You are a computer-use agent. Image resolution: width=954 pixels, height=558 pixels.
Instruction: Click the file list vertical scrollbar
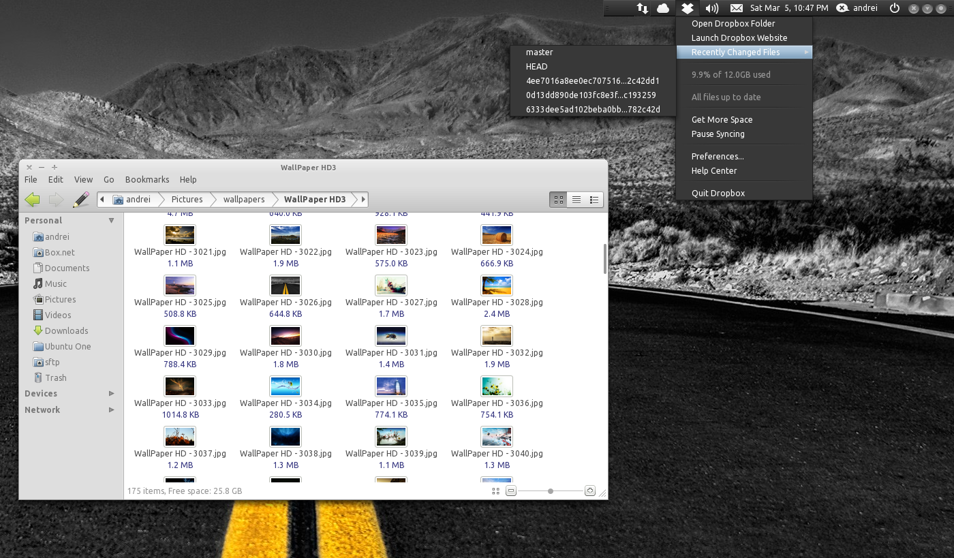pos(604,259)
